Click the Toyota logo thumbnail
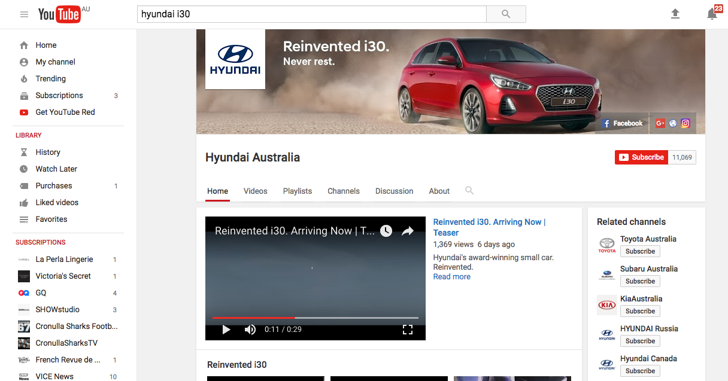 pyautogui.click(x=607, y=245)
